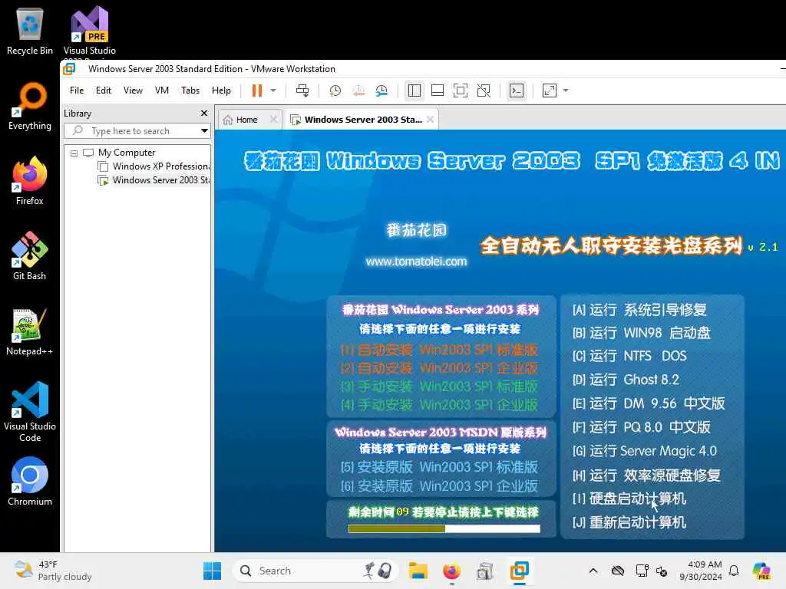Open the weather widget showing 43°F

point(53,571)
